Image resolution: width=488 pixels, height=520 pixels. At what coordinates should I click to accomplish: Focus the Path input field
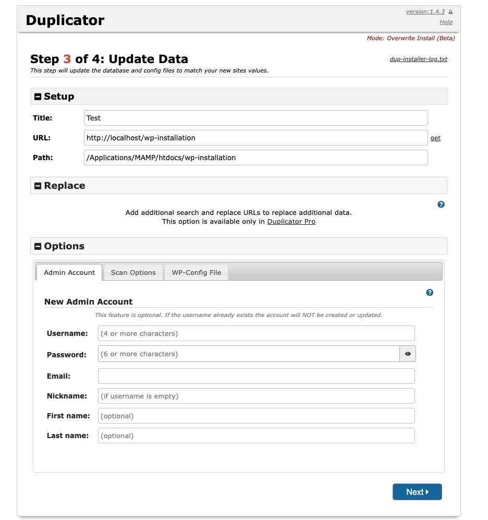[x=256, y=158]
